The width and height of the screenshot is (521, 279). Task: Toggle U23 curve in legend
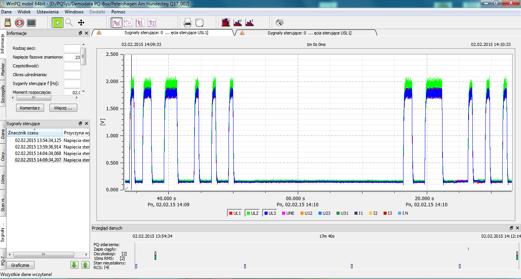(324, 213)
